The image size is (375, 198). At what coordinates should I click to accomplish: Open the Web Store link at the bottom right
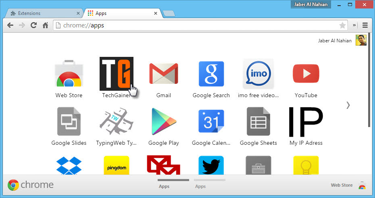348,185
